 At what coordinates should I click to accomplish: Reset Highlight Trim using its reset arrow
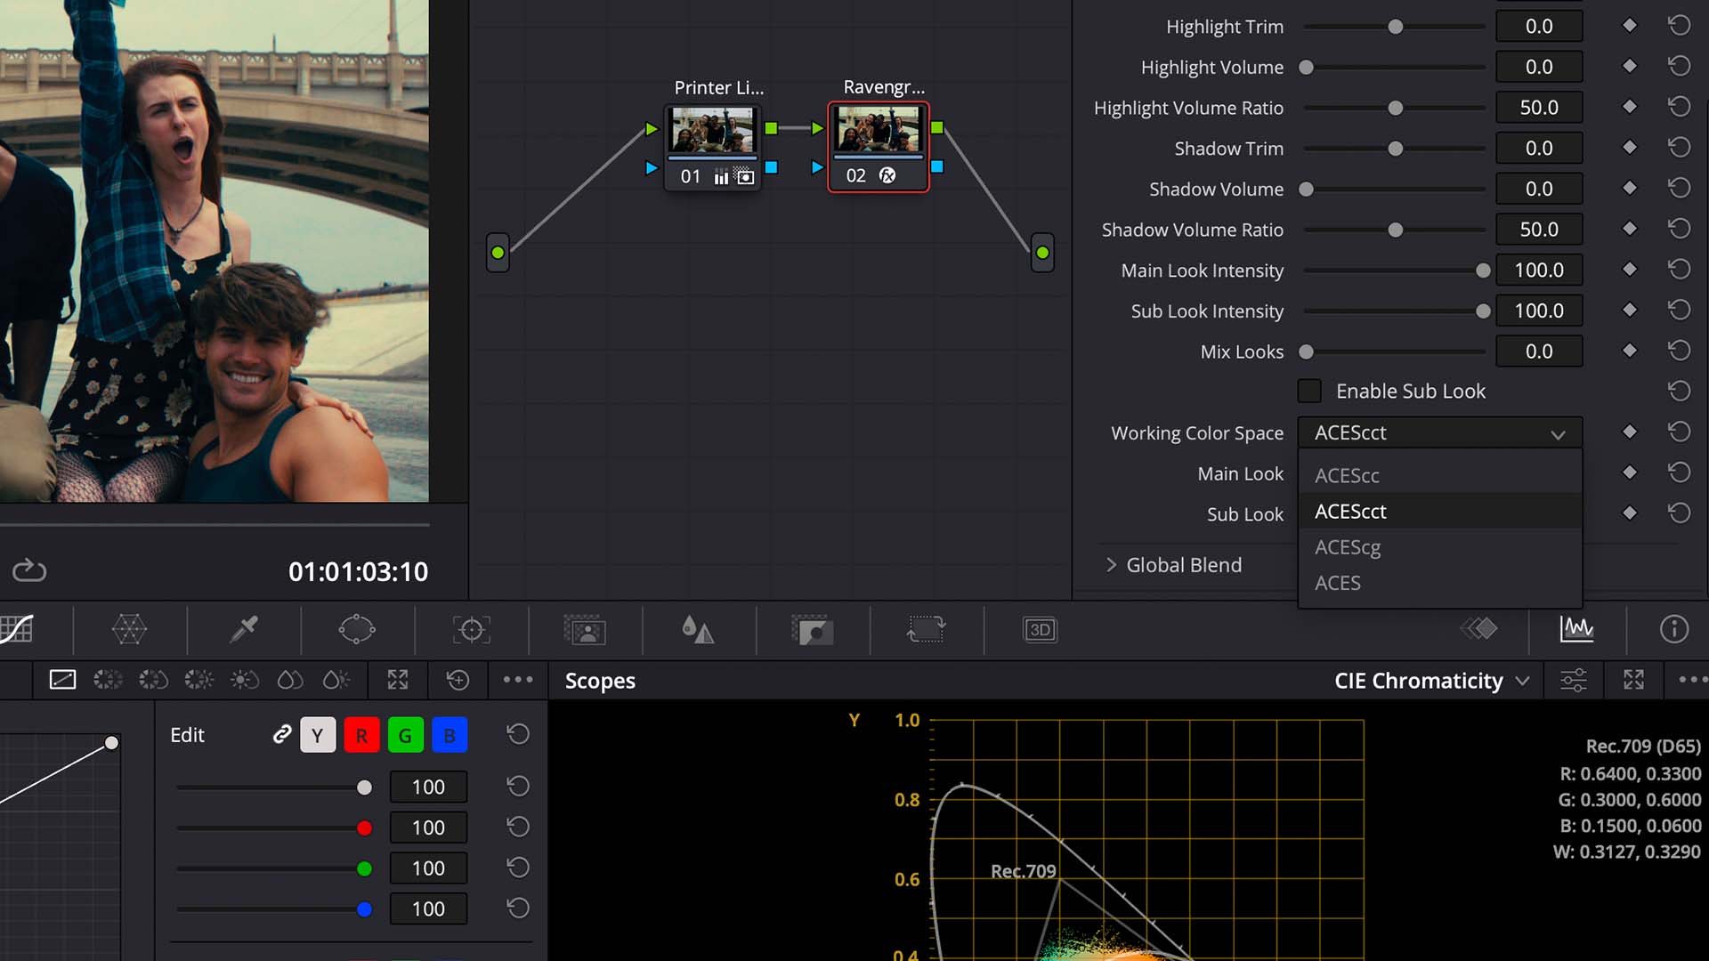point(1679,25)
